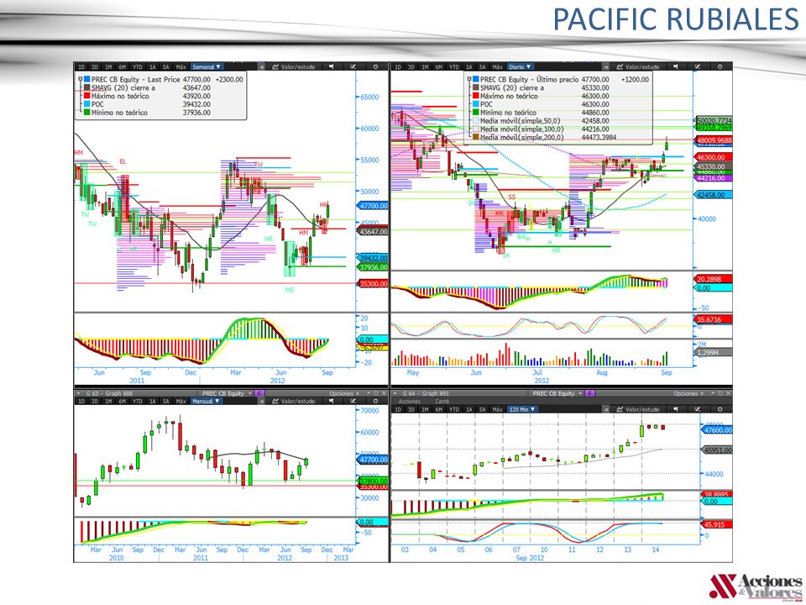Image resolution: width=806 pixels, height=605 pixels.
Task: Collapse toolbar with « icon in 120 Min chart
Action: [x=606, y=409]
